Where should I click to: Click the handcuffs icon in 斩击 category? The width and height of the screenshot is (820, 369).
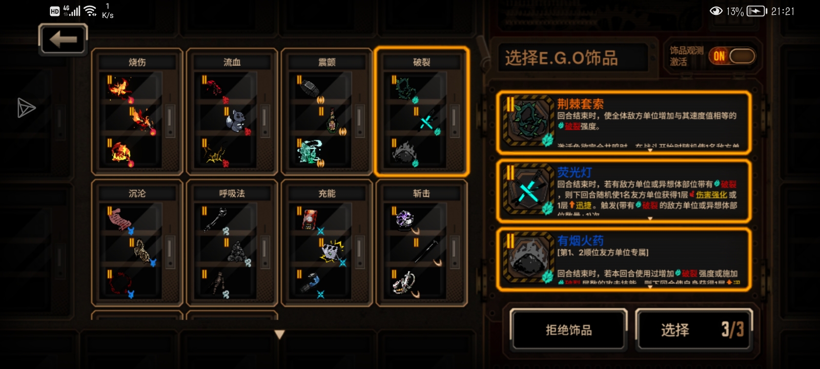pos(405,283)
